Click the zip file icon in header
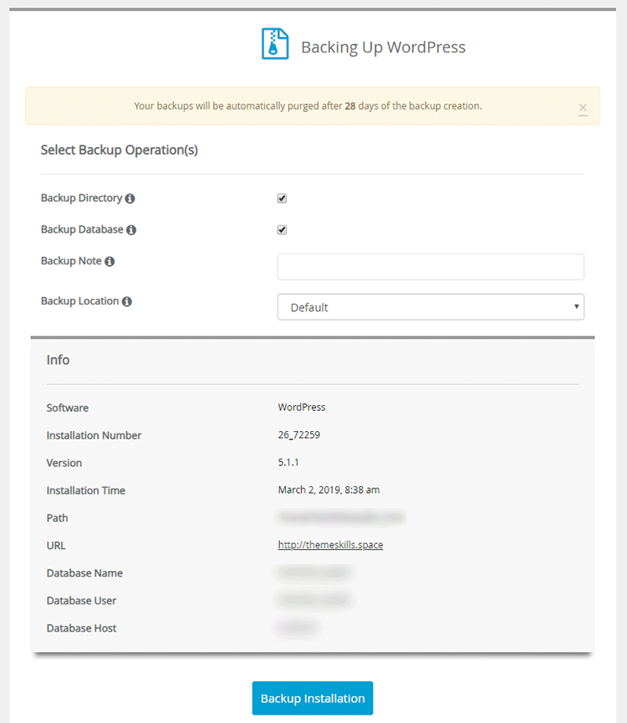Screen dimensions: 627x723 point(275,44)
